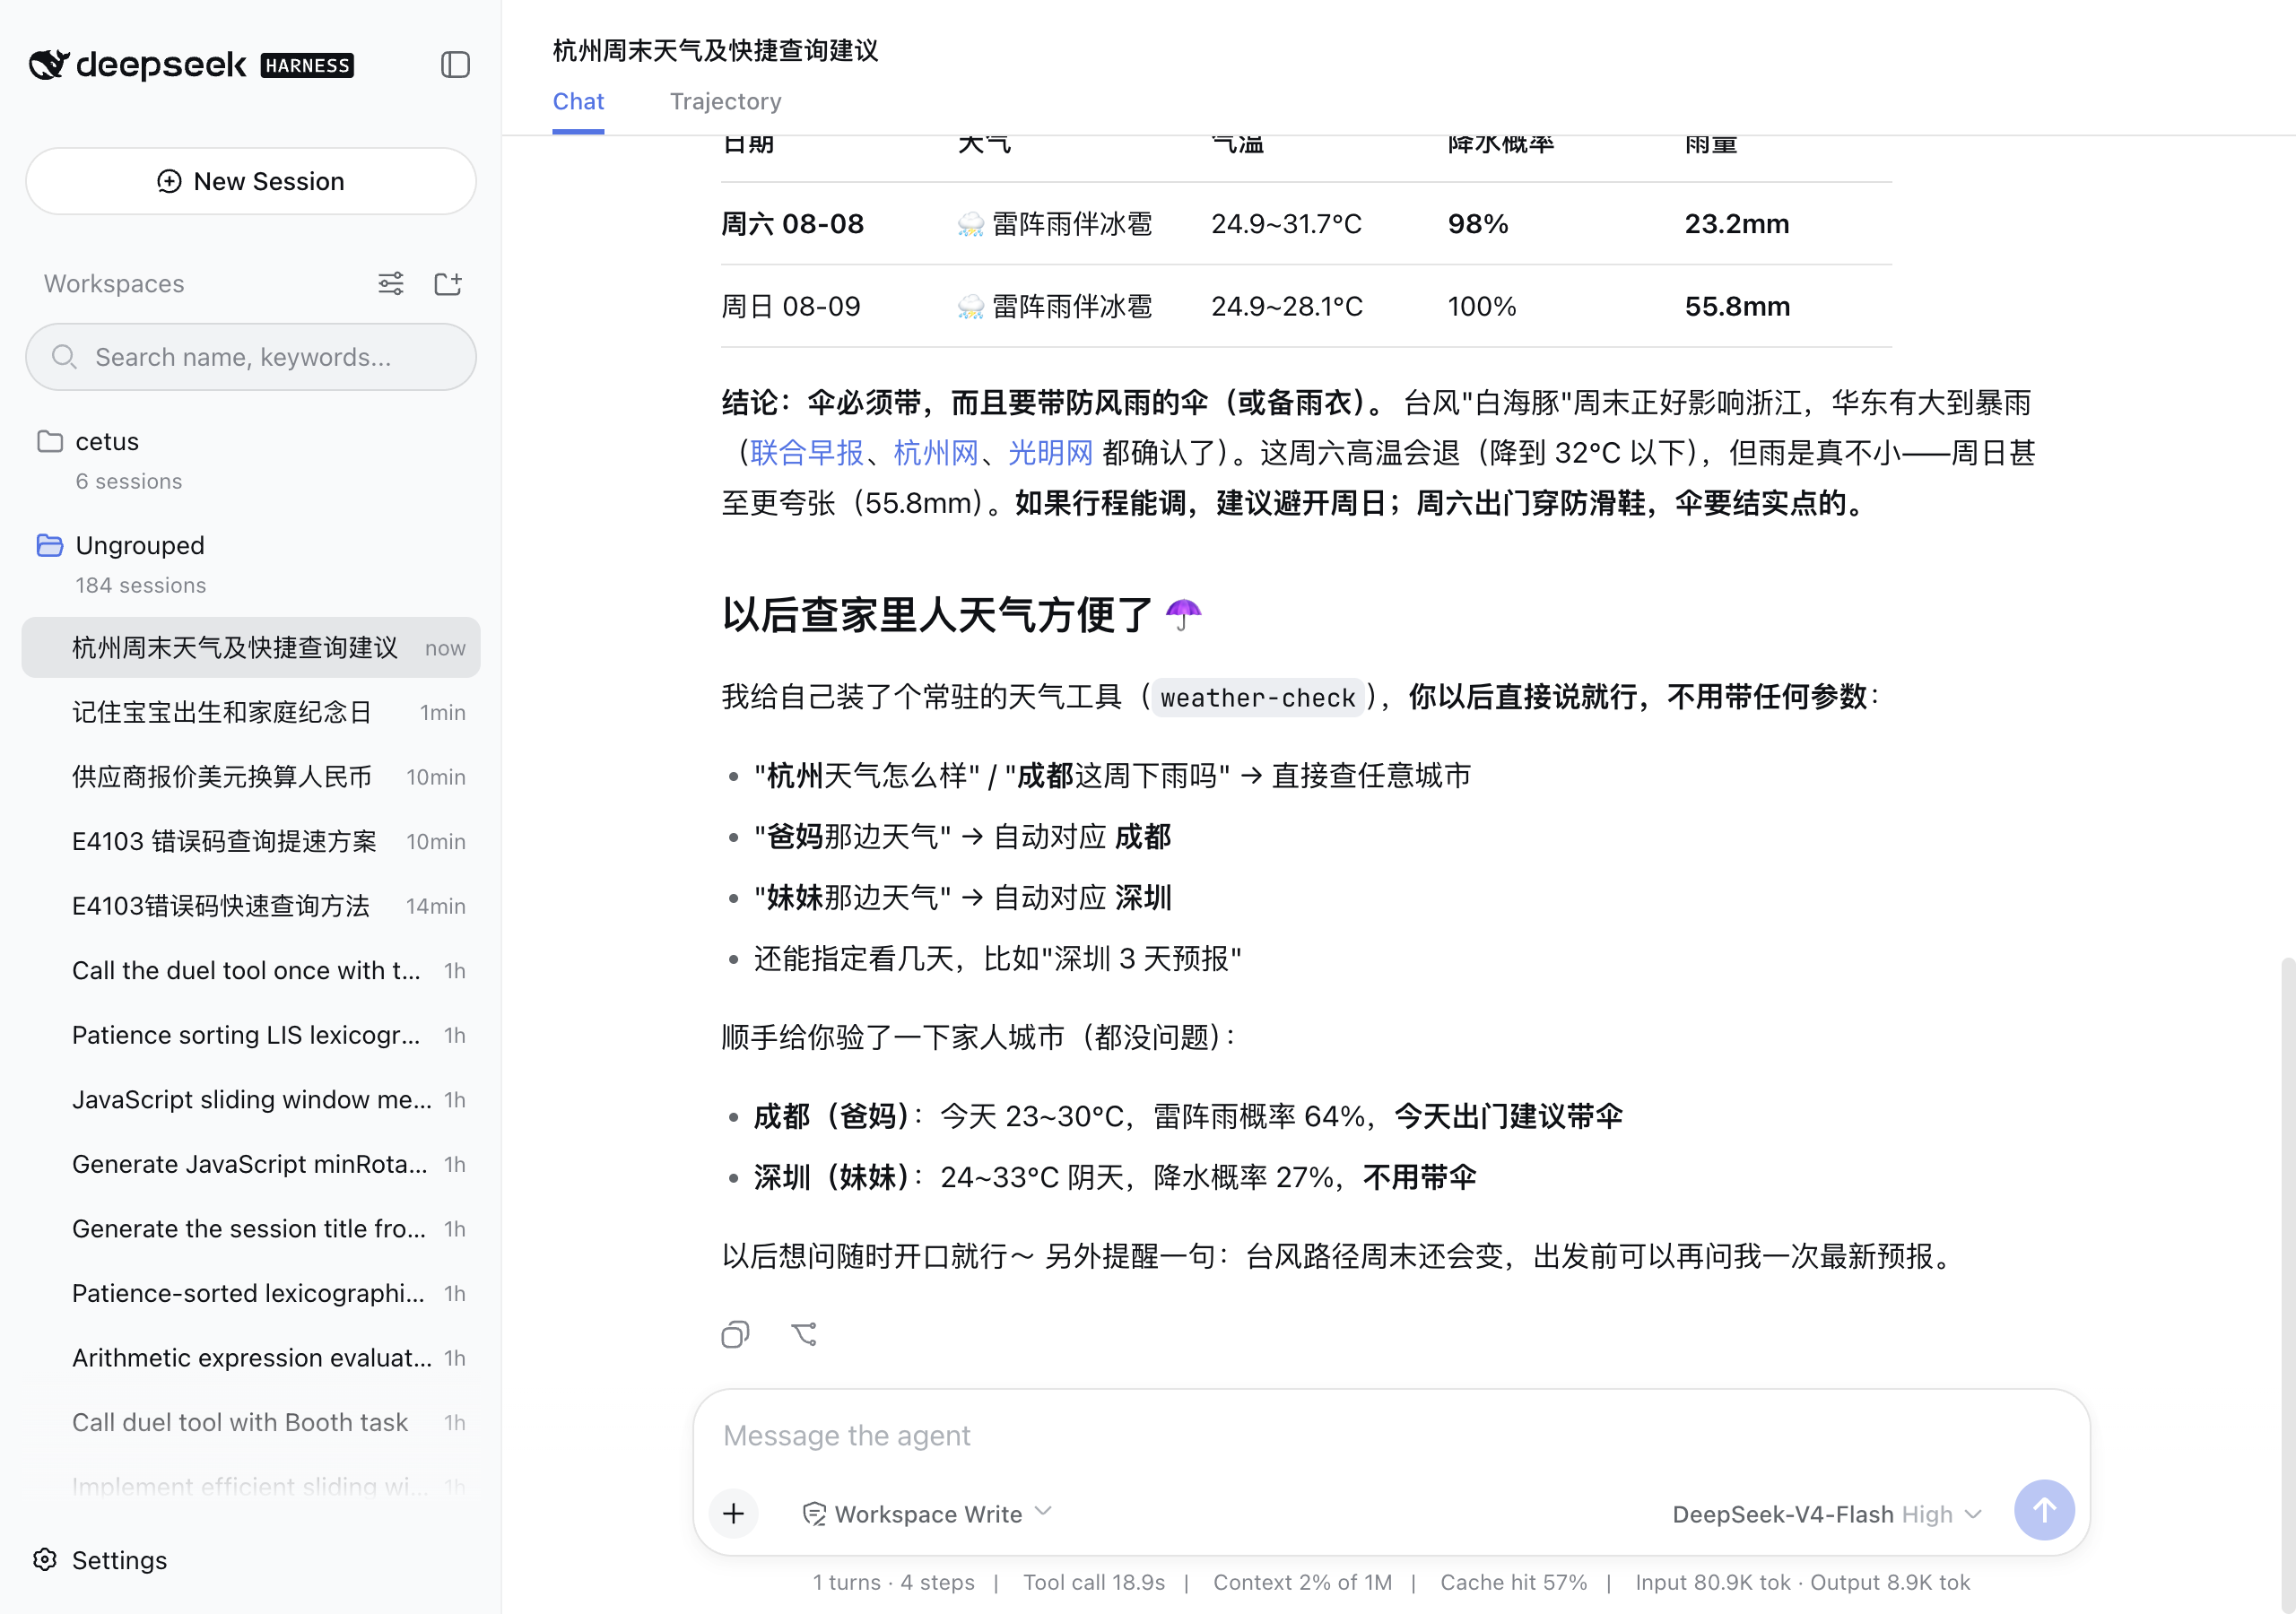Click the 184 sessions count

(x=141, y=585)
